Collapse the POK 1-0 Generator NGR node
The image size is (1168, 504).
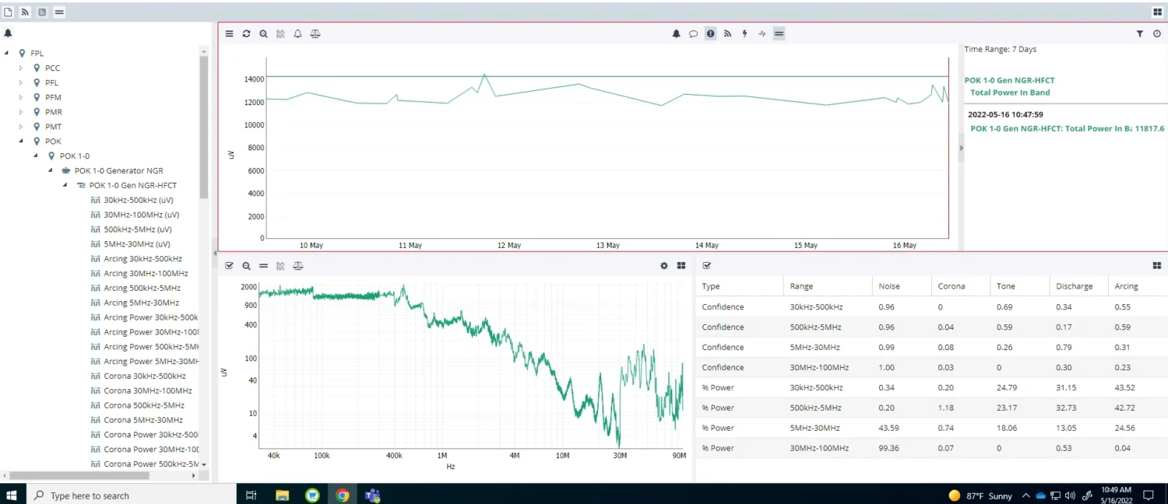(x=51, y=171)
